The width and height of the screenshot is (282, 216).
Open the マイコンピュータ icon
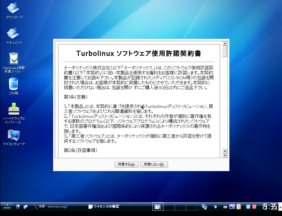click(x=14, y=135)
